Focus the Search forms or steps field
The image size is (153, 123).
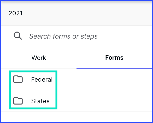pos(76,36)
